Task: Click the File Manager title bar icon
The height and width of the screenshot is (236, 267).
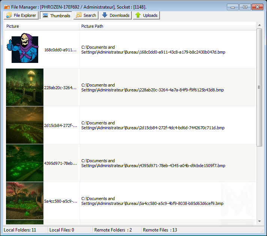Action: (x=7, y=7)
